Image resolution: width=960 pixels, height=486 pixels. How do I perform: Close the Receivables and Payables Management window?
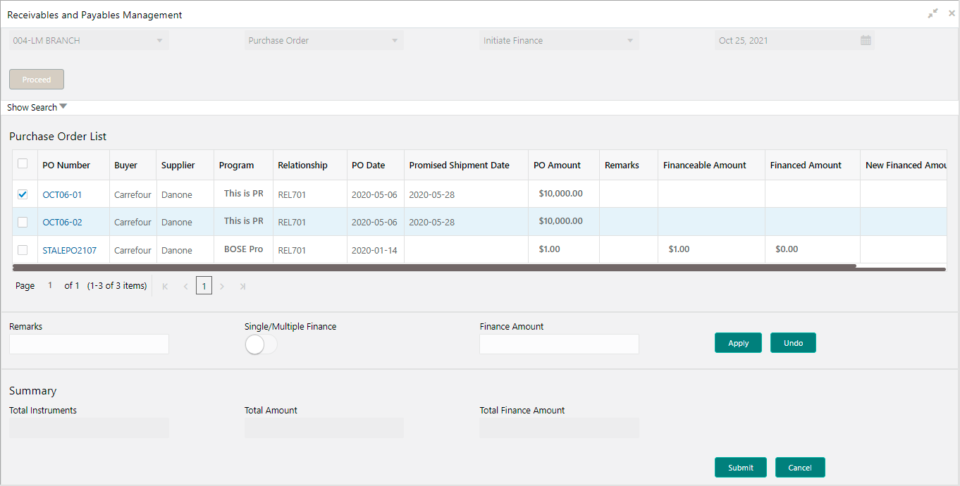pos(952,13)
